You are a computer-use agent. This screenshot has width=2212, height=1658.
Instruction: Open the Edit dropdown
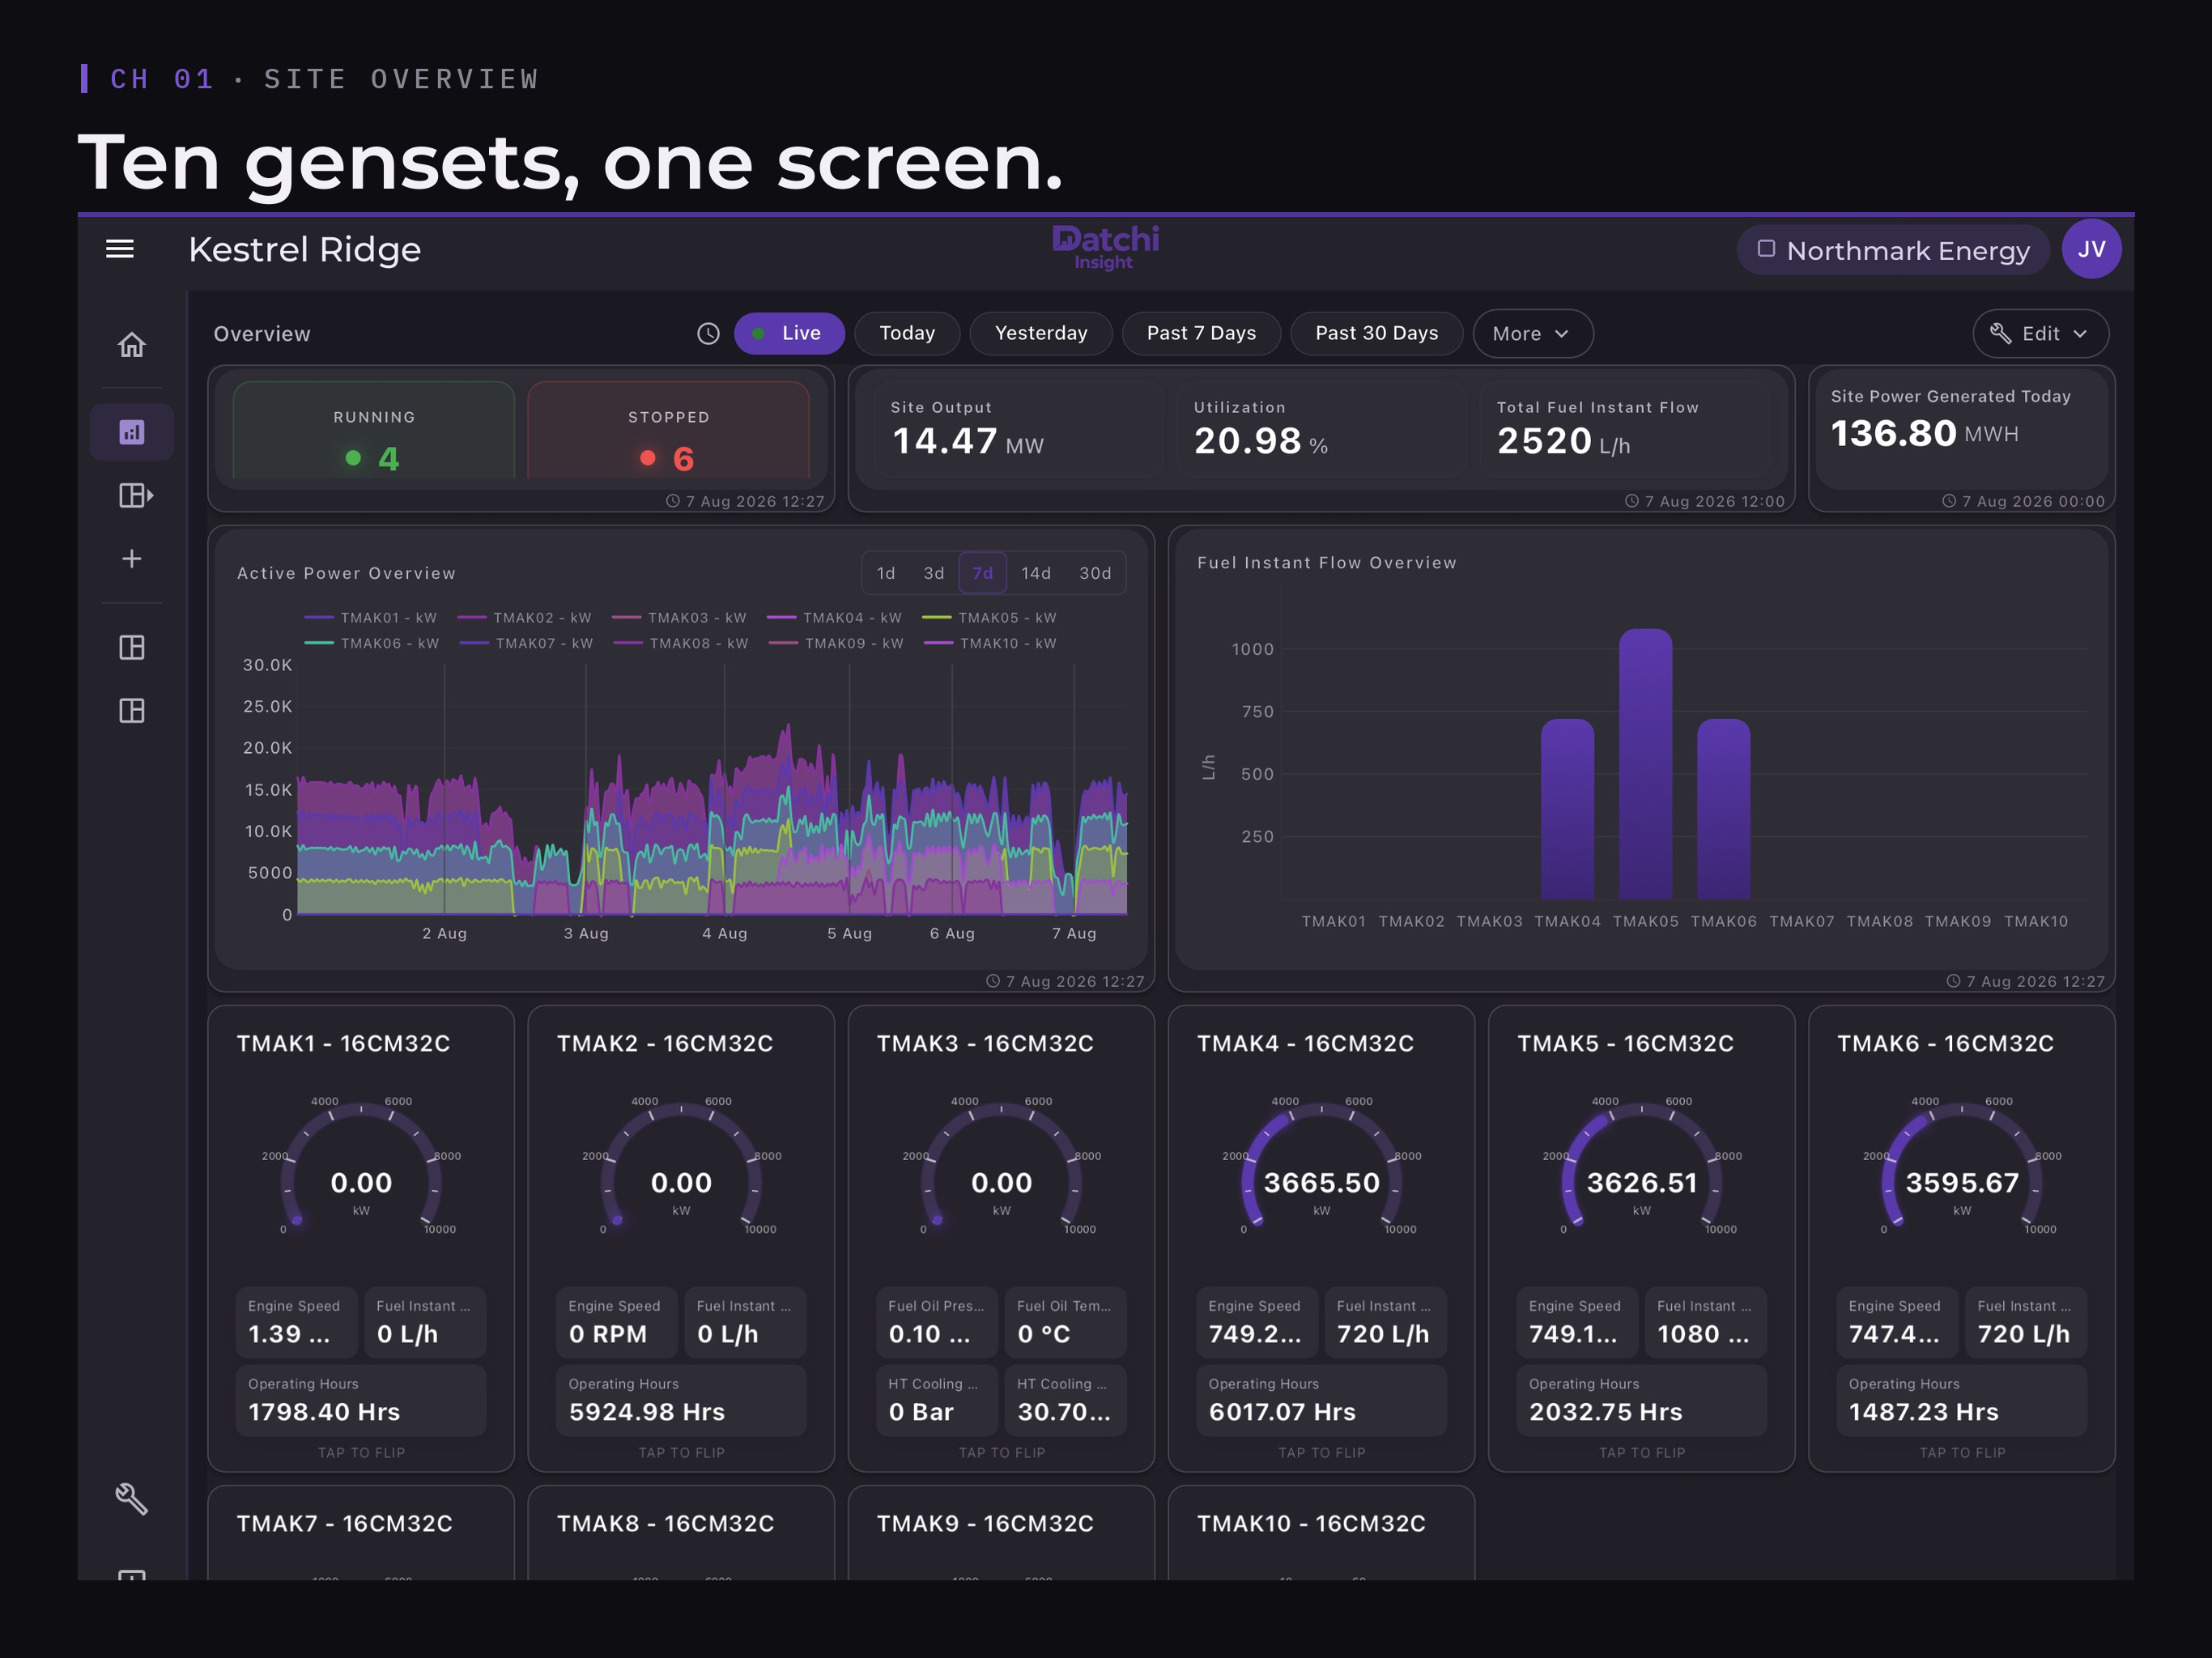click(x=2040, y=333)
